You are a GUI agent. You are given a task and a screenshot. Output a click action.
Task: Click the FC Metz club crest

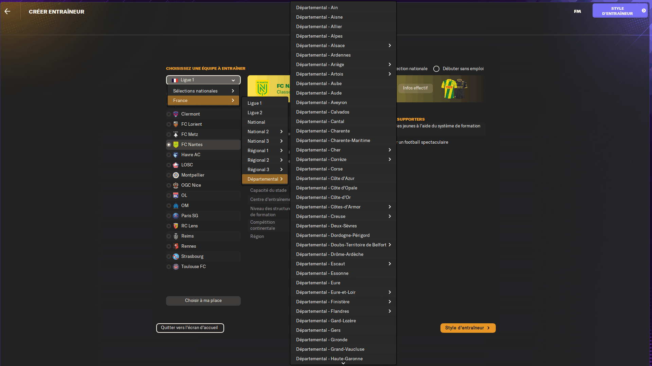tap(176, 135)
